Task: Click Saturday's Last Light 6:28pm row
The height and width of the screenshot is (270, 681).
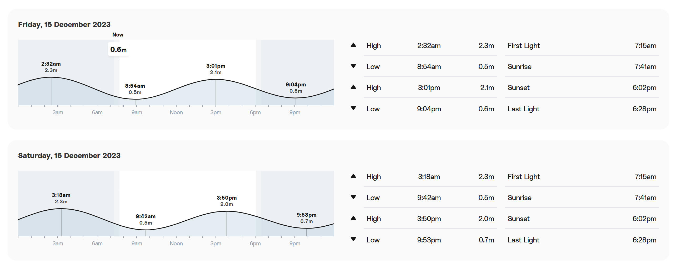Action: tap(582, 240)
